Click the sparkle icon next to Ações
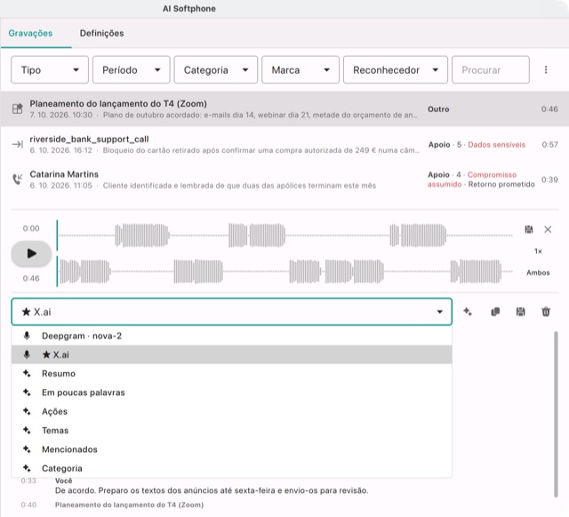 [27, 411]
